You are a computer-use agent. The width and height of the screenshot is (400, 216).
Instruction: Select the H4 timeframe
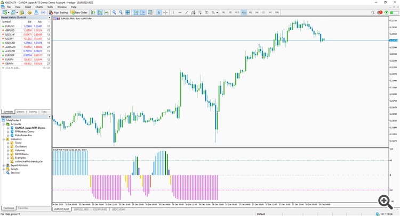pos(257,12)
